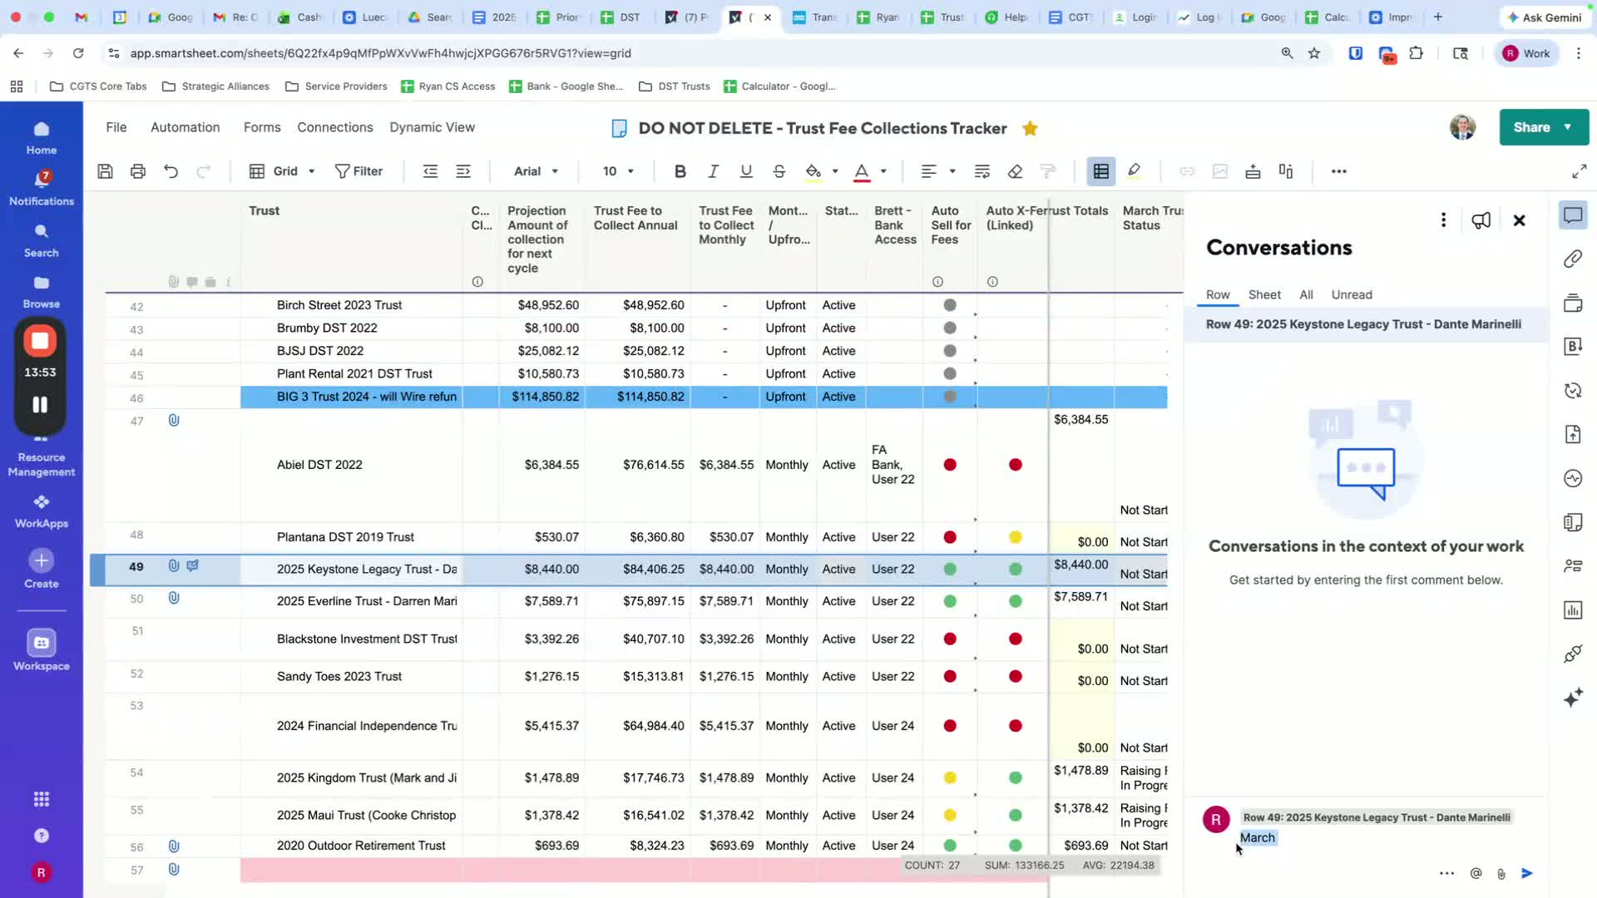Click the Save icon in toolbar
Image resolution: width=1597 pixels, height=898 pixels.
pyautogui.click(x=105, y=171)
